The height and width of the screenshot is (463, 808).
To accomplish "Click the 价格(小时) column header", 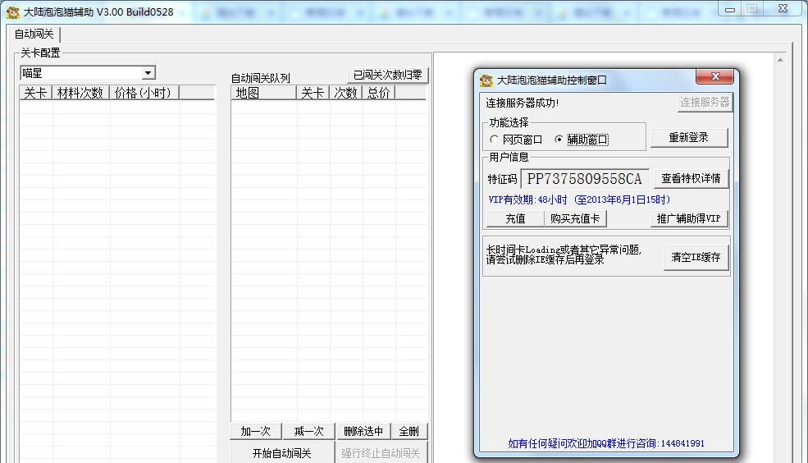I will pos(144,93).
